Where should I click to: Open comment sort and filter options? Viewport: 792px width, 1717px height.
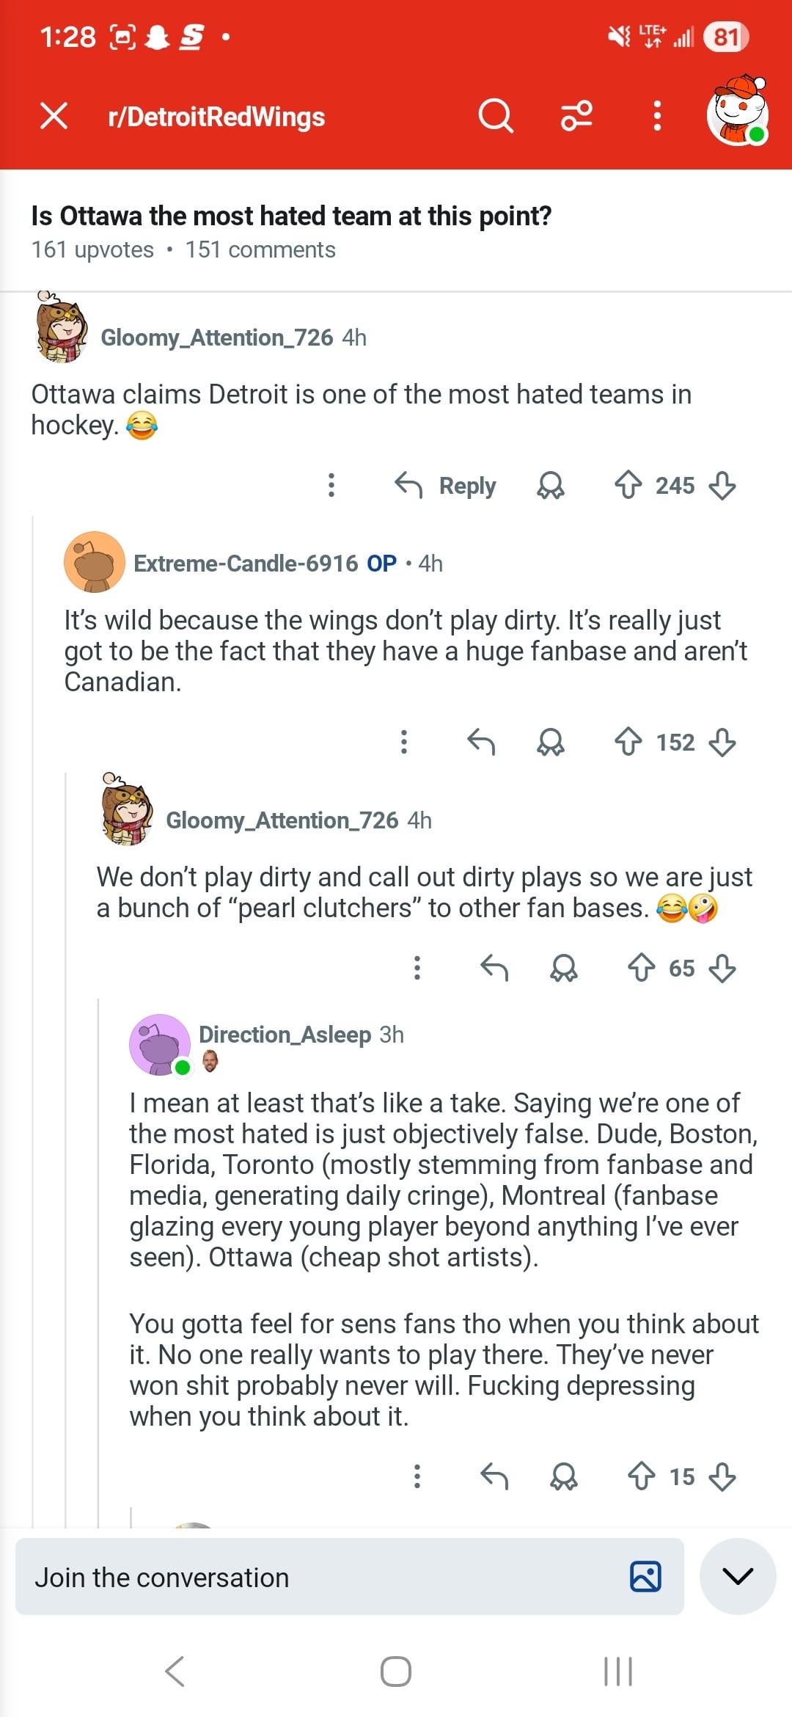576,116
